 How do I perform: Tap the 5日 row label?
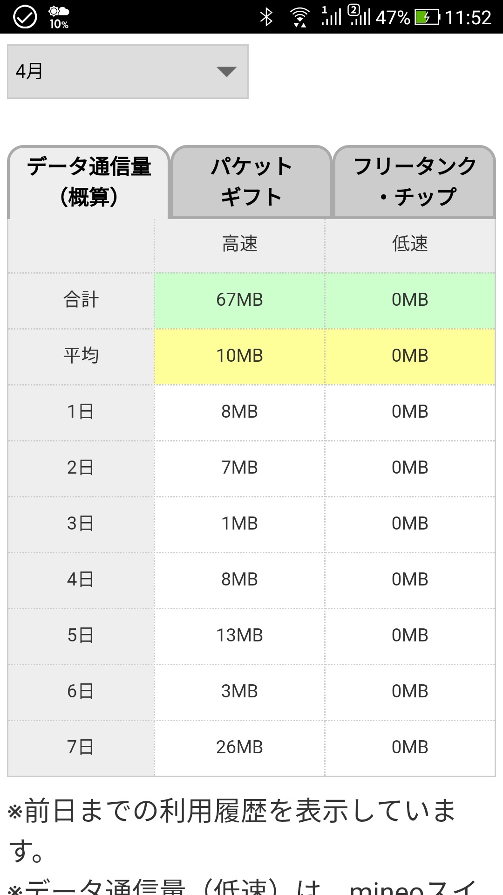pyautogui.click(x=81, y=635)
